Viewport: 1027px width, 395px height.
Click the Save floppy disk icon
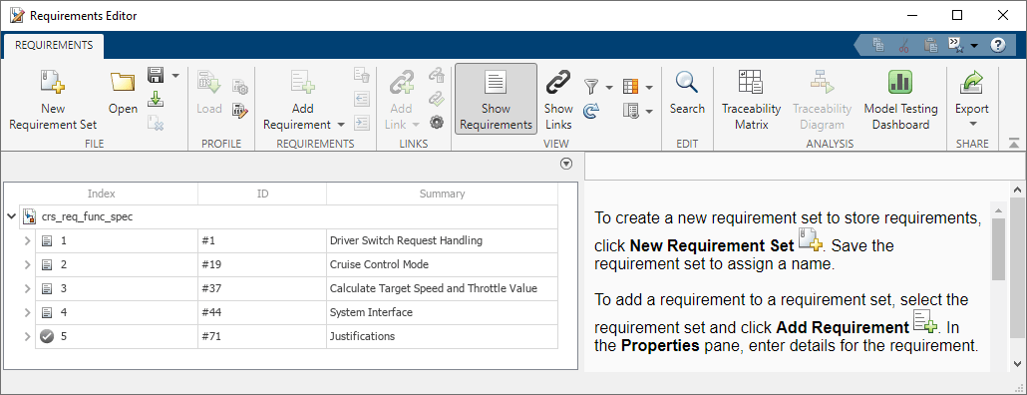pos(156,76)
